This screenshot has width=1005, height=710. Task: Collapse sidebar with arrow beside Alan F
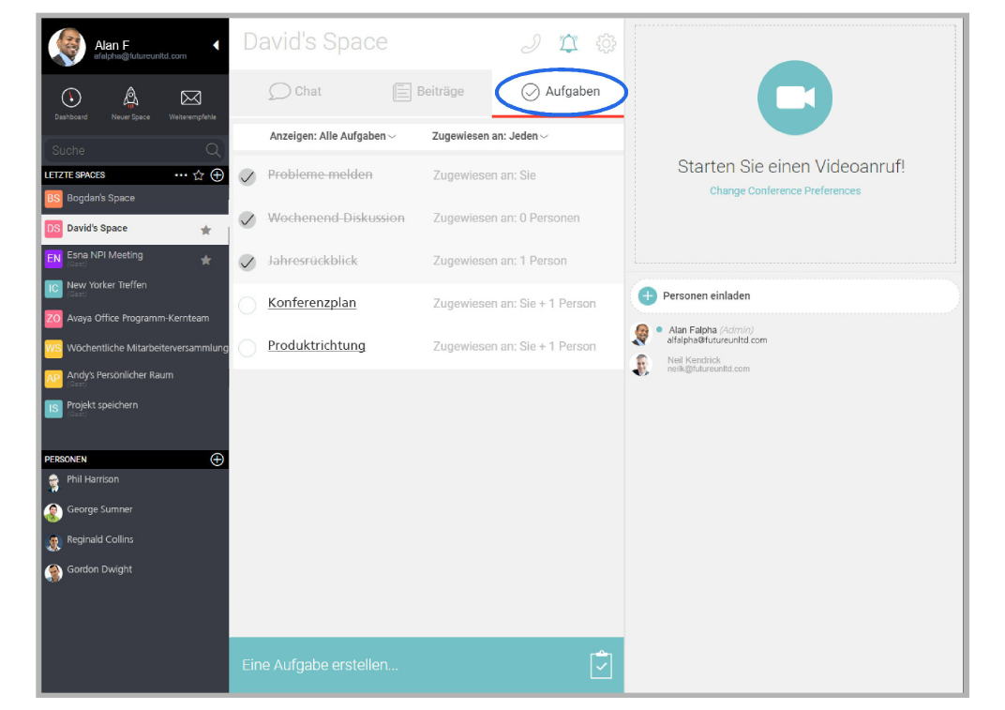click(x=216, y=45)
